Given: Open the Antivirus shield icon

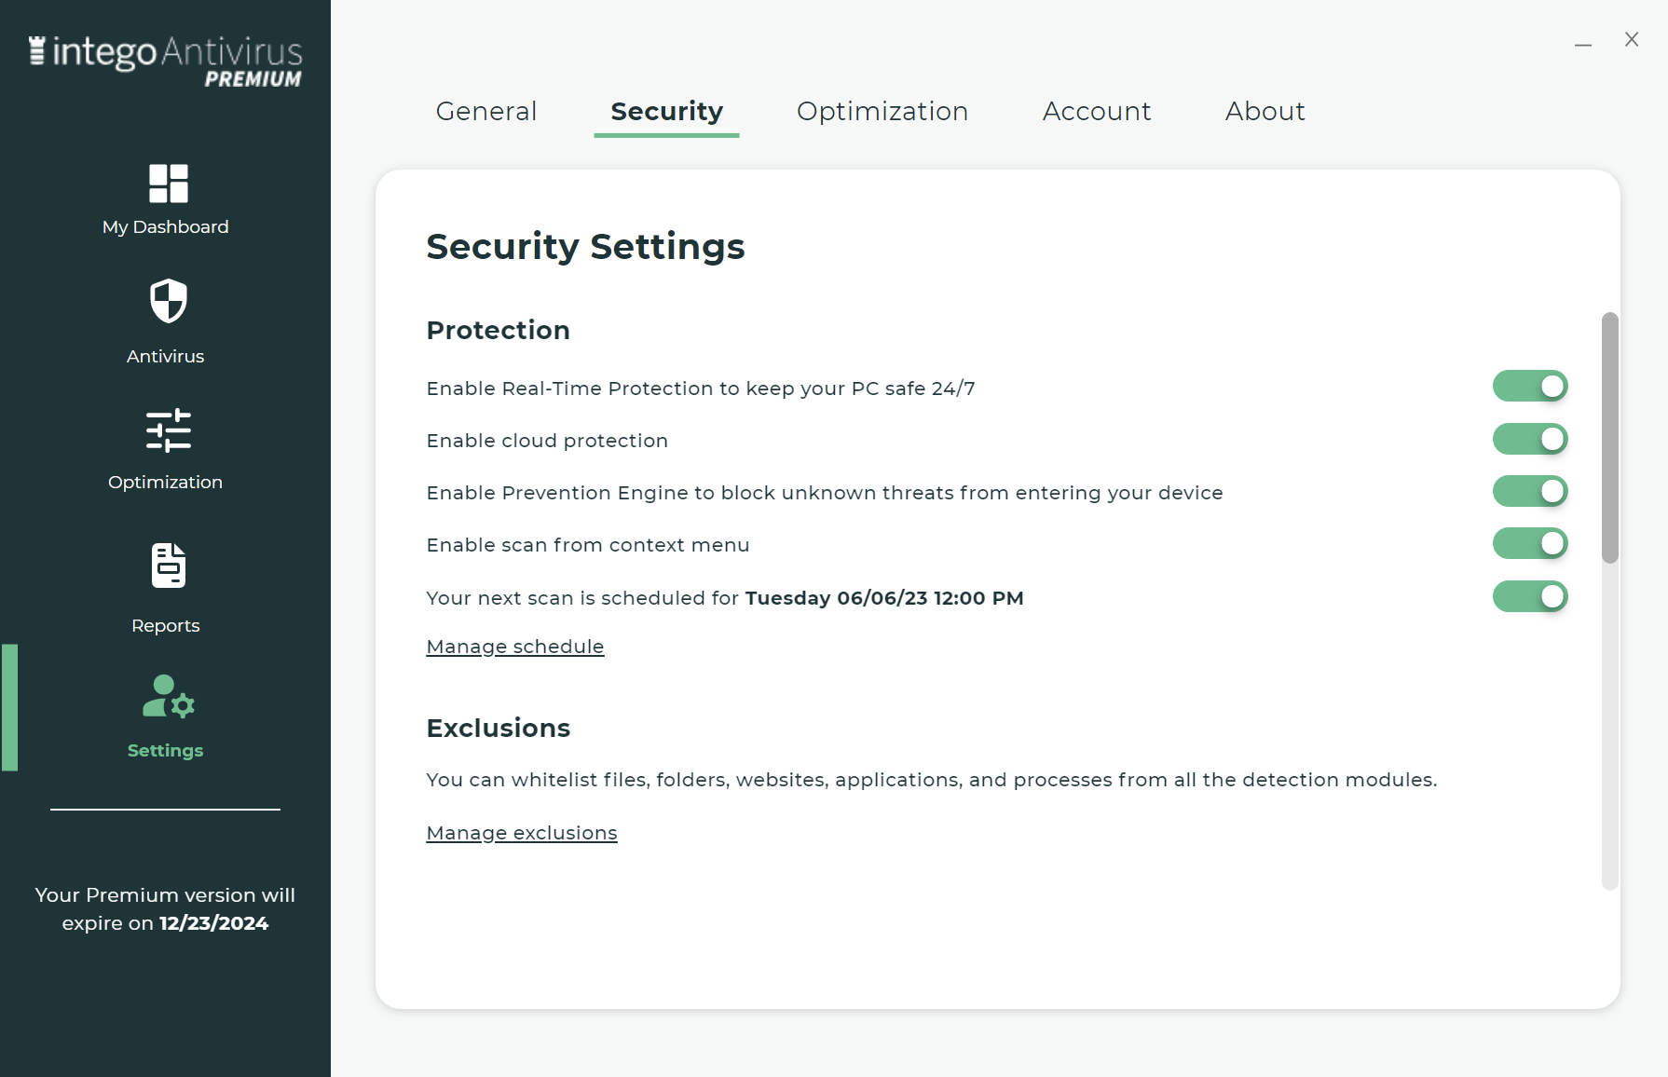Looking at the screenshot, I should pos(169,301).
